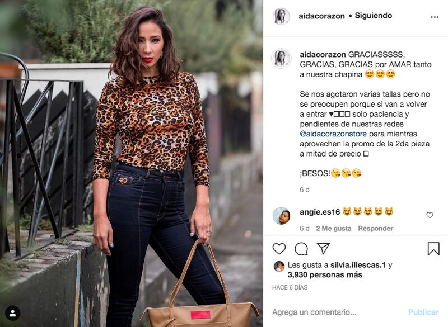Open the 3,930 personas más likes list
The width and height of the screenshot is (448, 327).
(325, 275)
